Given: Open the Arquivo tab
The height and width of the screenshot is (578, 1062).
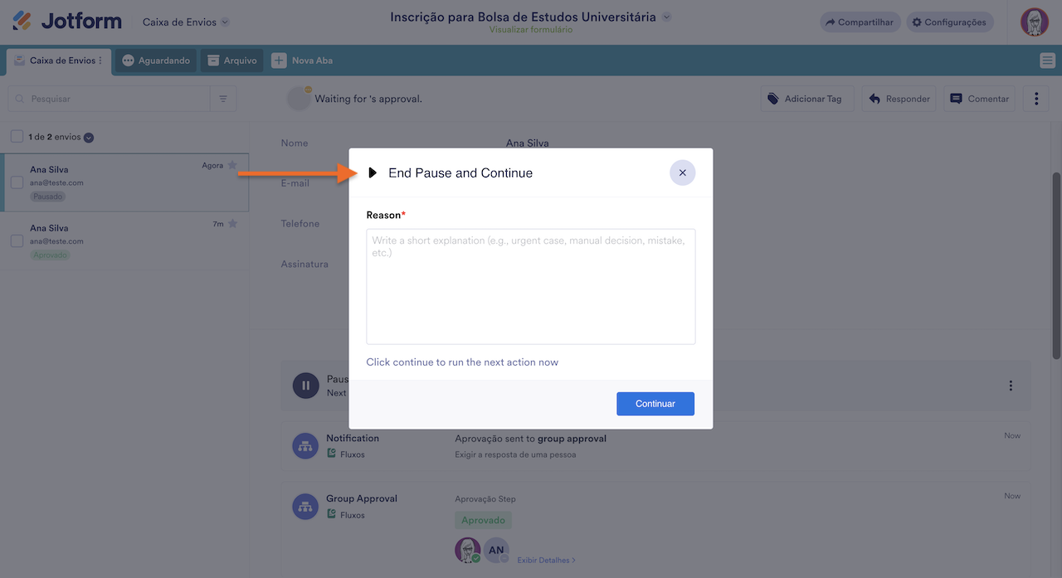Looking at the screenshot, I should coord(231,60).
